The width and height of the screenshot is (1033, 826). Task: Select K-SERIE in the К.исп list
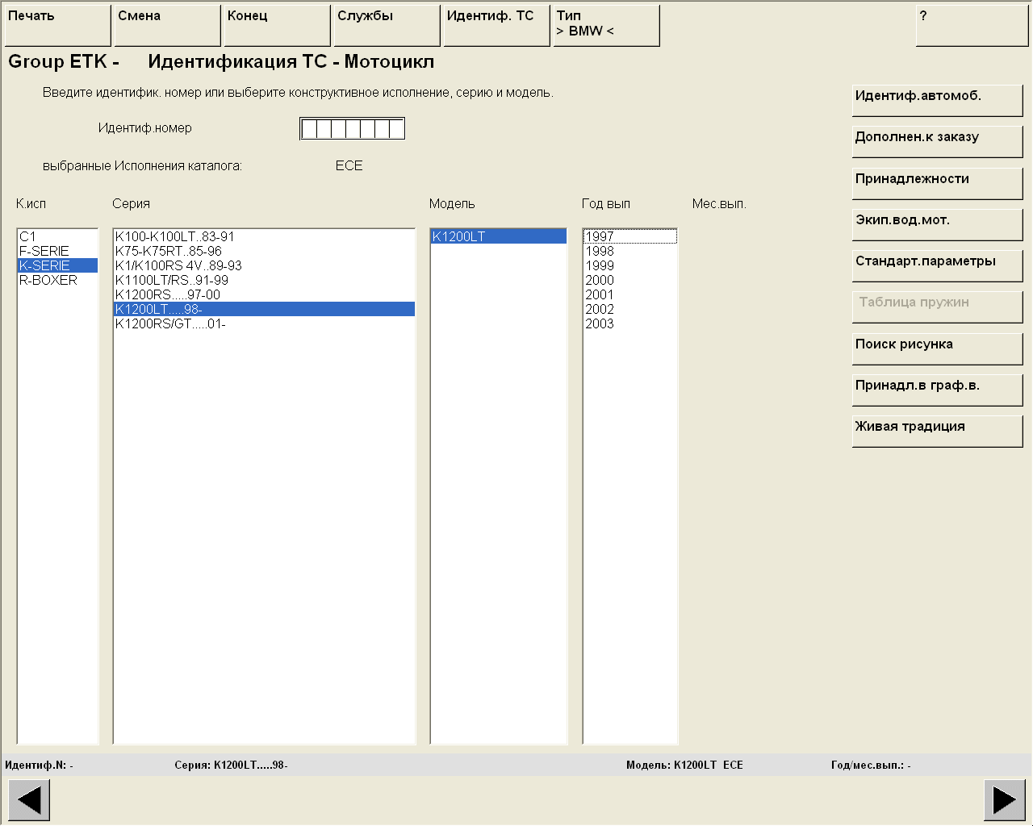pos(57,265)
